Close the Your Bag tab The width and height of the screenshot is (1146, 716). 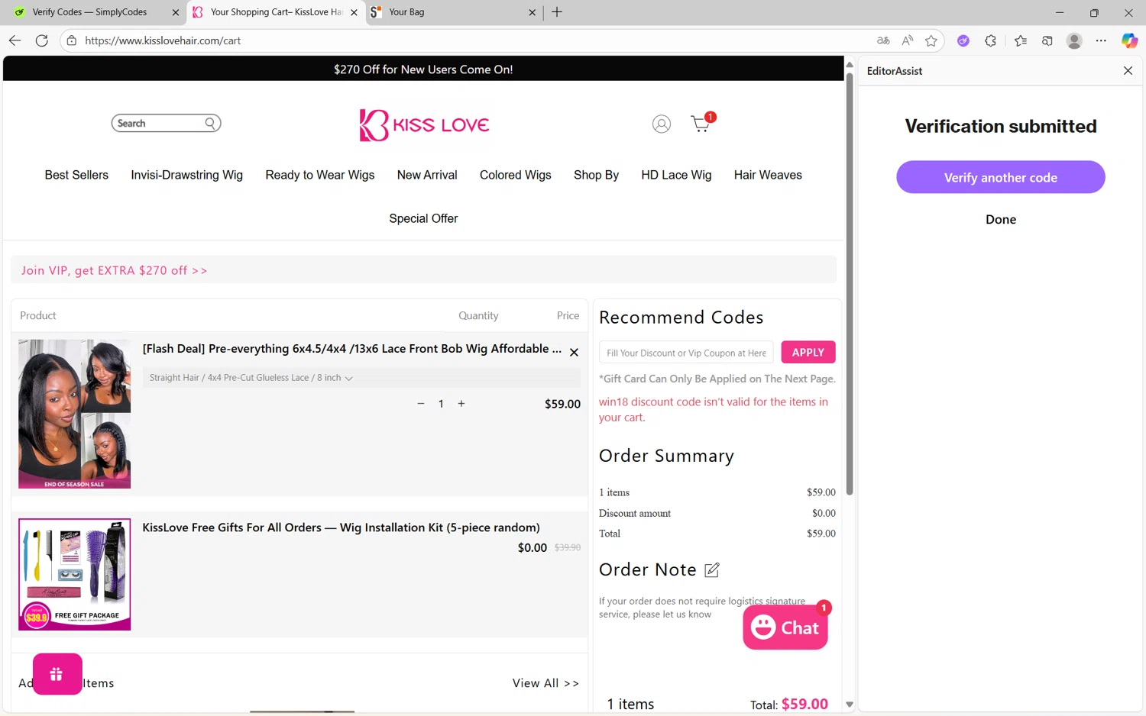tap(533, 12)
